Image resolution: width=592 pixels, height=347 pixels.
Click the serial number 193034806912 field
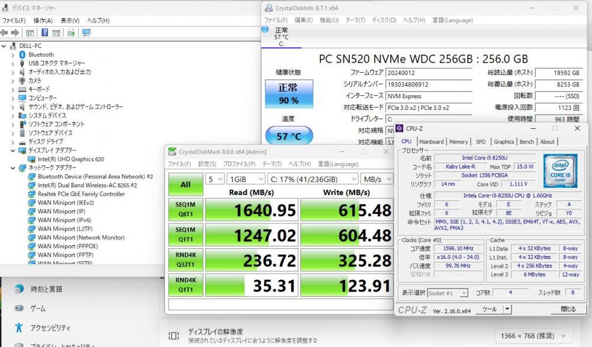(x=429, y=85)
